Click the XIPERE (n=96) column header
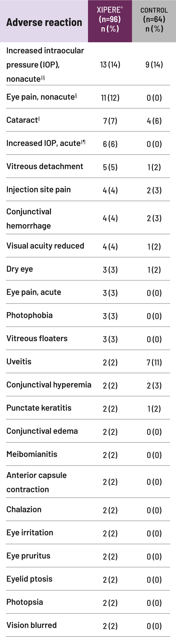176x637 pixels. [x=110, y=19]
